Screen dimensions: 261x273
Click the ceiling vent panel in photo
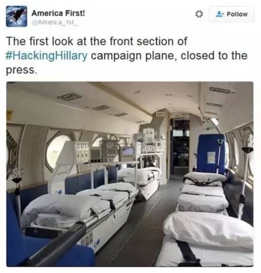(70, 96)
